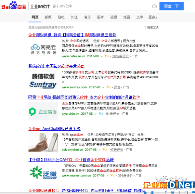Open 搜索工具 filter tools
195x194 pixels.
[151, 27]
